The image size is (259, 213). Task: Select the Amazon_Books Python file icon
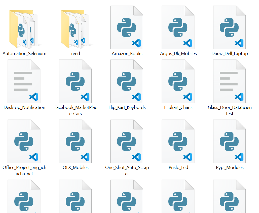[127, 28]
